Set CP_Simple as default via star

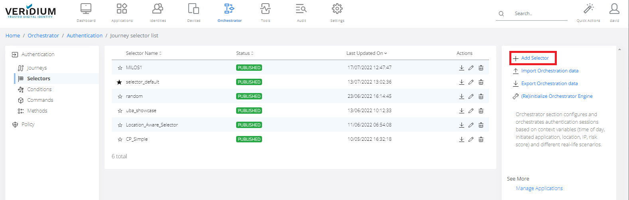pos(120,140)
